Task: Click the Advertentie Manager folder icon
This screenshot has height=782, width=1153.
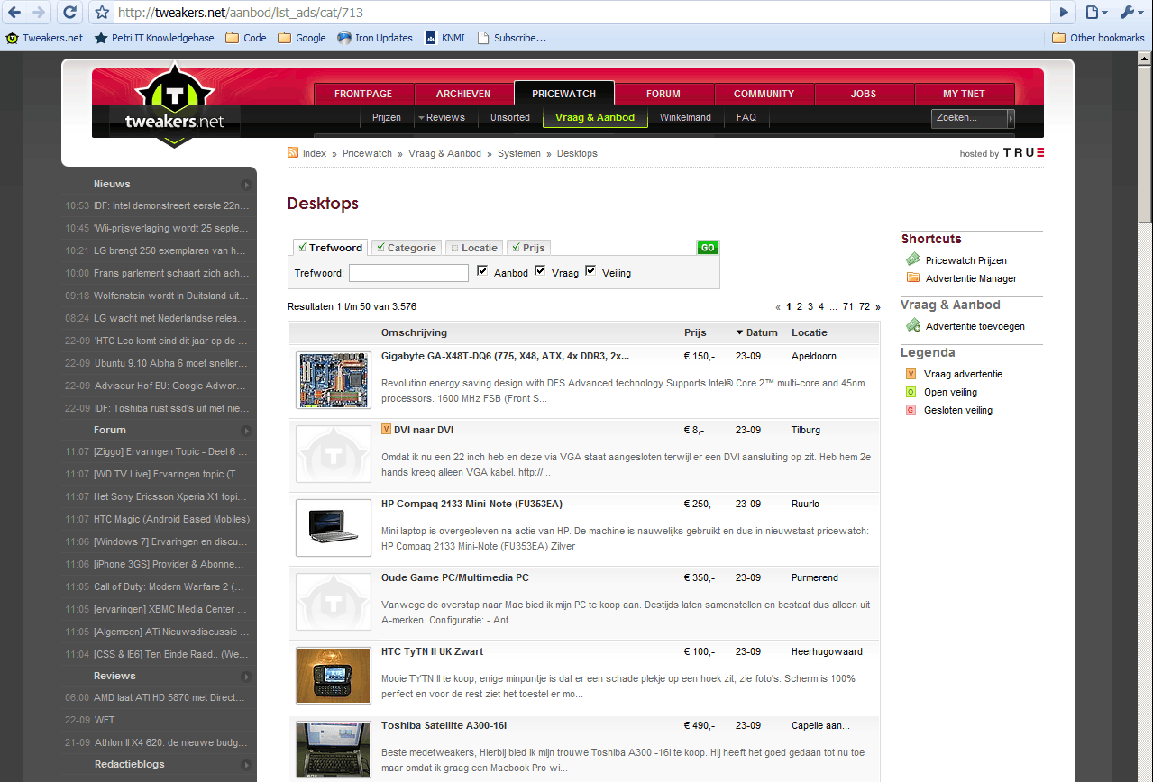Action: click(913, 277)
